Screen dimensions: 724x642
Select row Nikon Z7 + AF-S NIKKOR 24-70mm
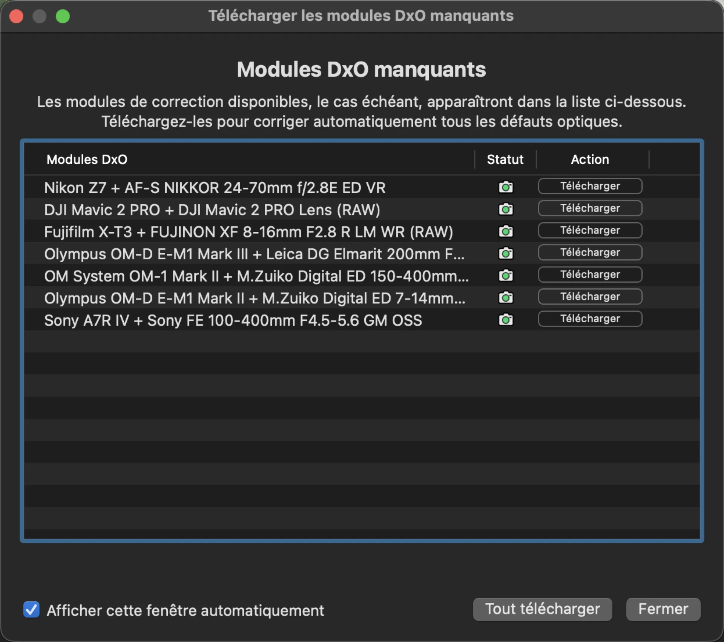(x=362, y=187)
